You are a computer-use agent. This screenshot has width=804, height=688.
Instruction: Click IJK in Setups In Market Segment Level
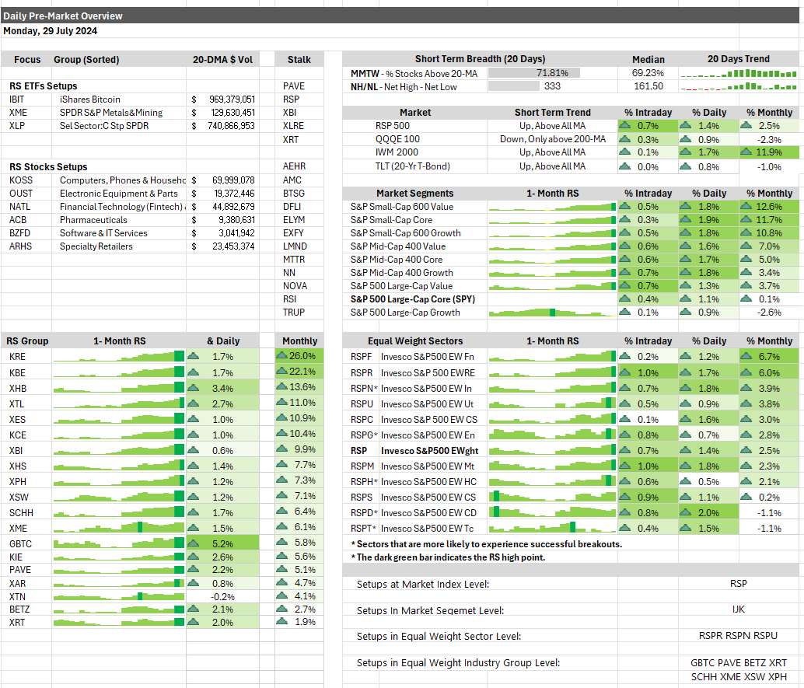coord(738,609)
